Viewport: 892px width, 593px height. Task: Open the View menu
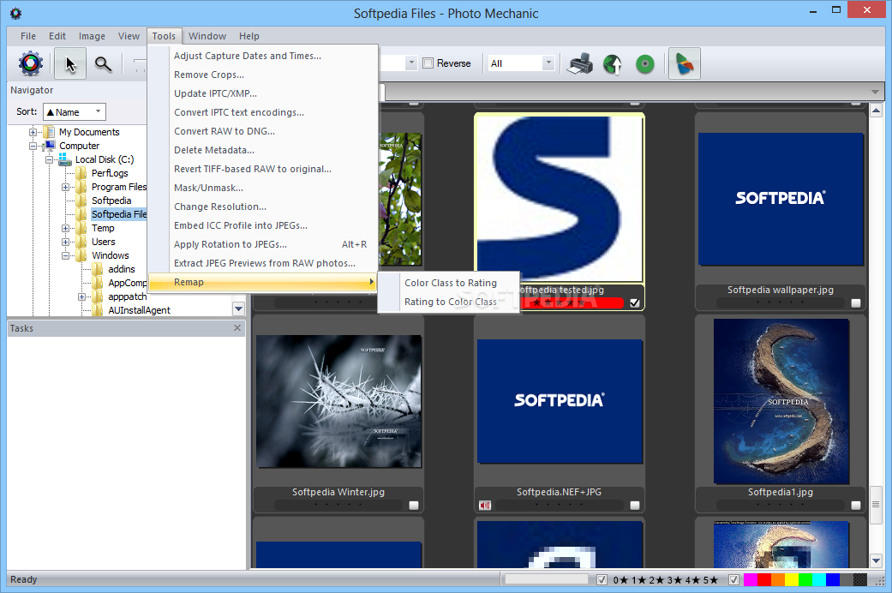pos(129,36)
